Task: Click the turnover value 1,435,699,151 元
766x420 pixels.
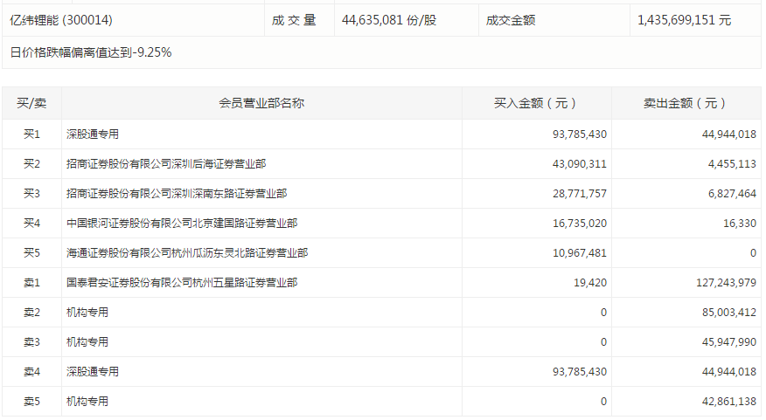Action: pos(684,20)
